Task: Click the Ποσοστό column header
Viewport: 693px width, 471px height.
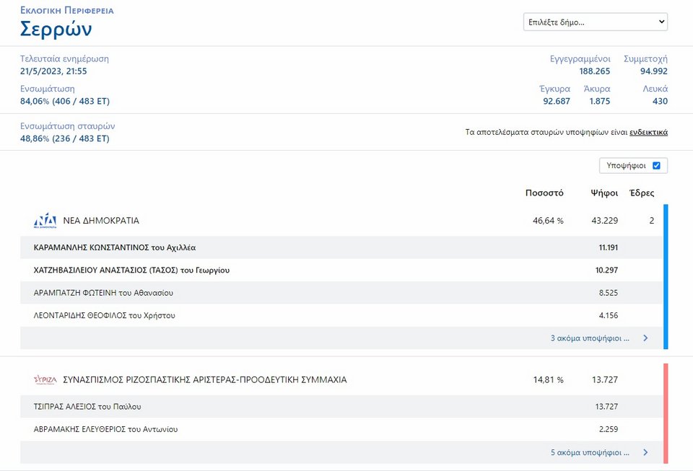Action: (x=544, y=193)
